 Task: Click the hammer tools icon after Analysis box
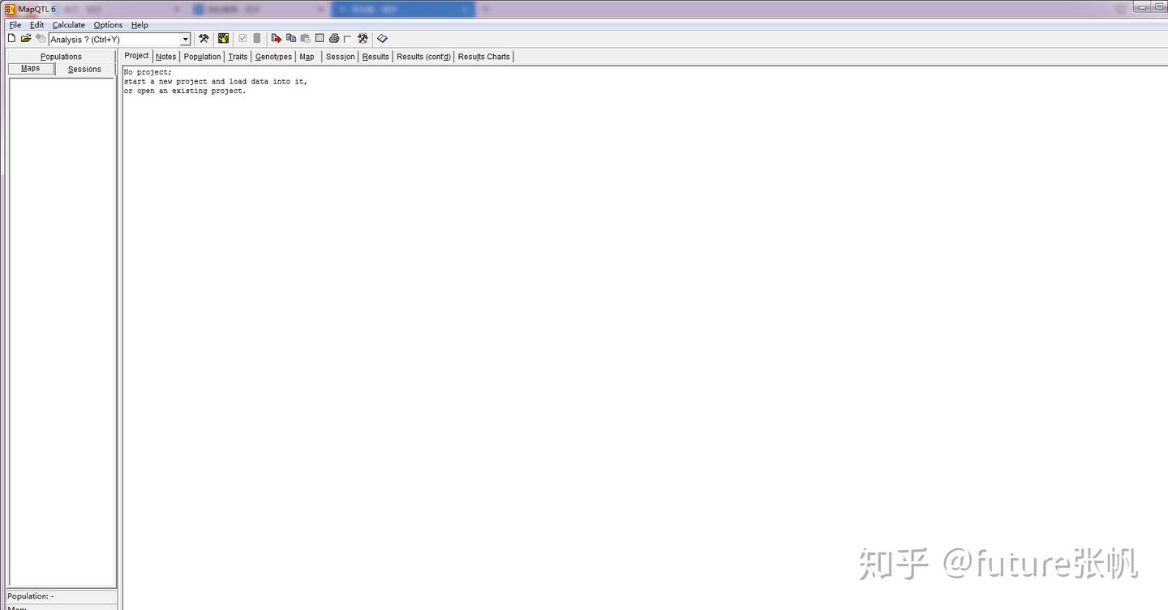pos(204,38)
